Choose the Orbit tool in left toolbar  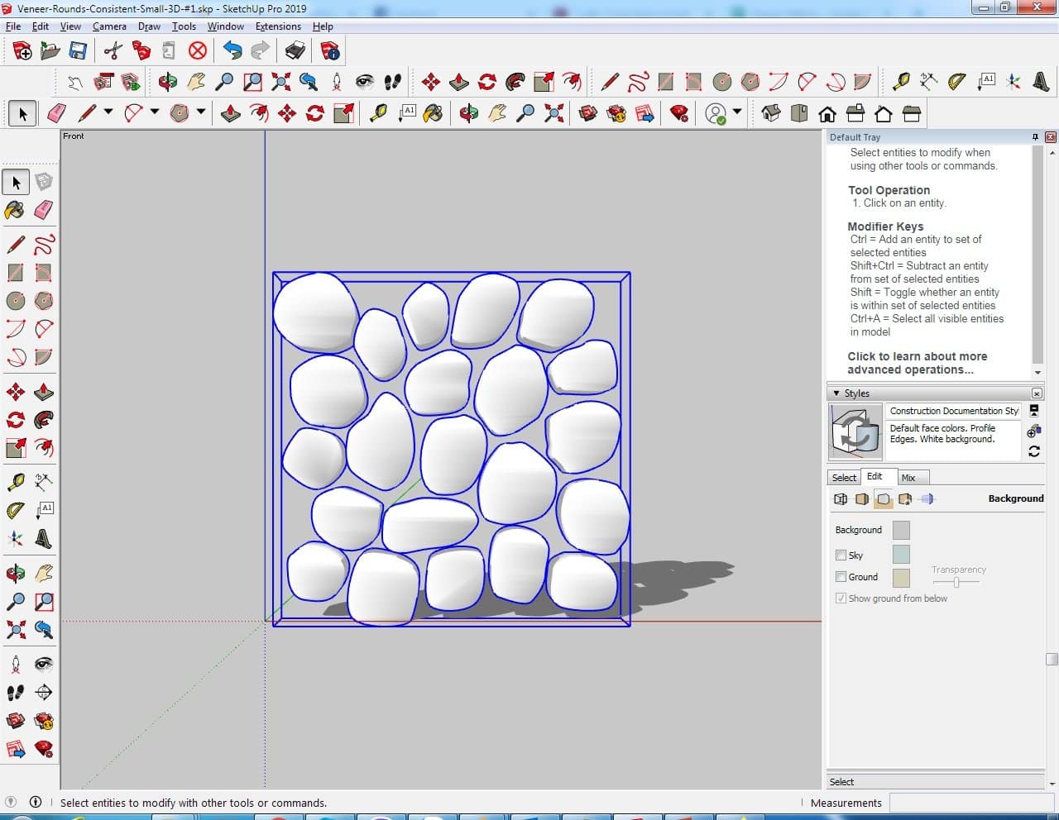point(15,573)
